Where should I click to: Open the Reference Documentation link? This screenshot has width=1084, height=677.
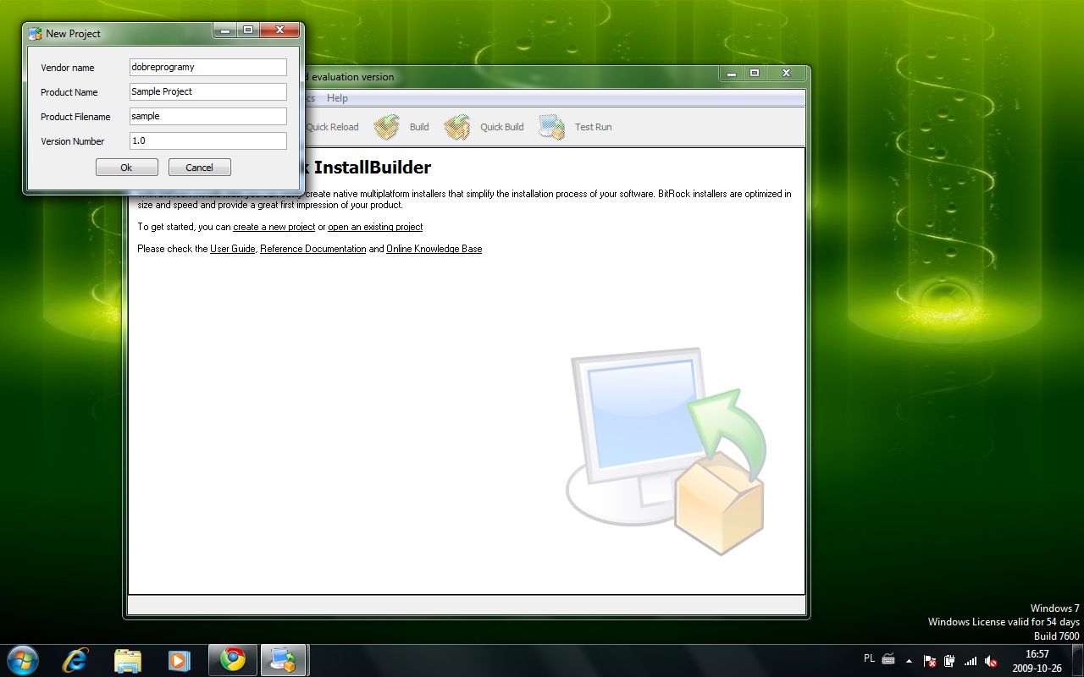(x=313, y=249)
